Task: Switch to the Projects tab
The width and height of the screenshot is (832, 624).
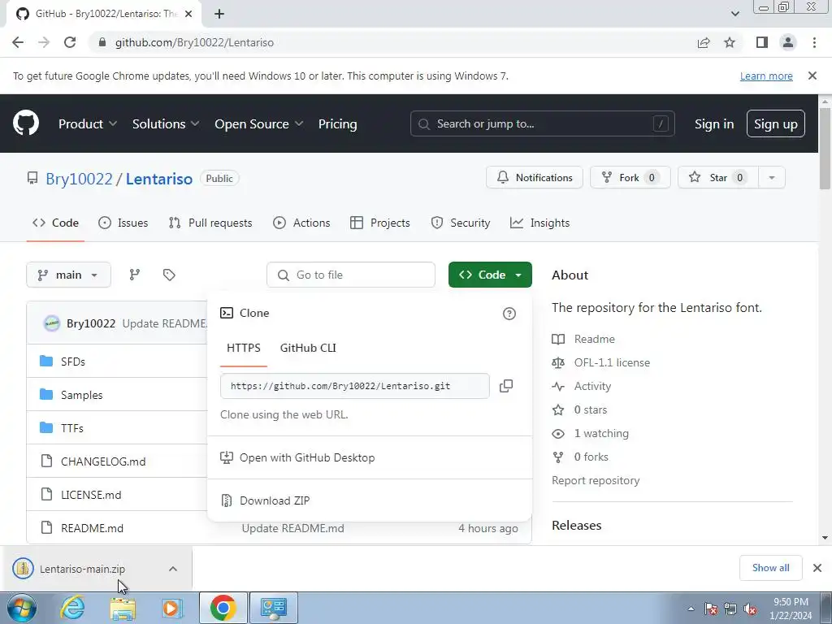Action: click(x=380, y=223)
